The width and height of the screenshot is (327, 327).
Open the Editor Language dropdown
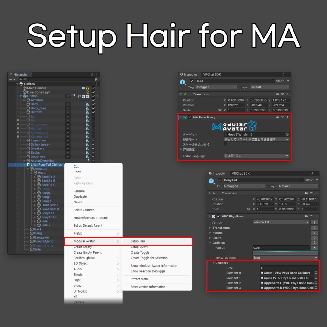click(256, 156)
